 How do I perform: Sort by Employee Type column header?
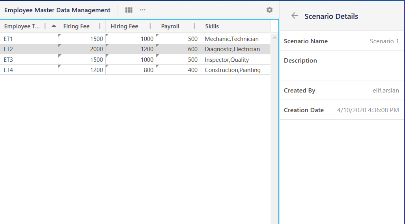(x=22, y=26)
